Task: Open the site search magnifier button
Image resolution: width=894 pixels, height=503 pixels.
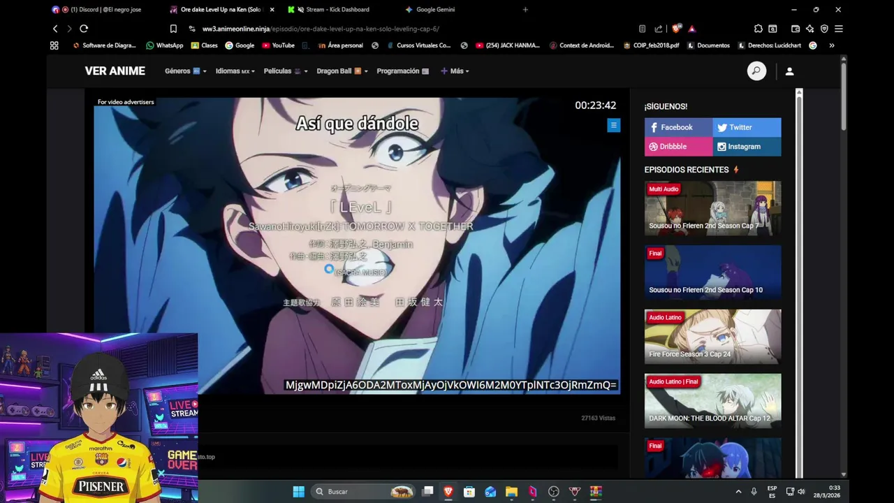Action: point(756,71)
